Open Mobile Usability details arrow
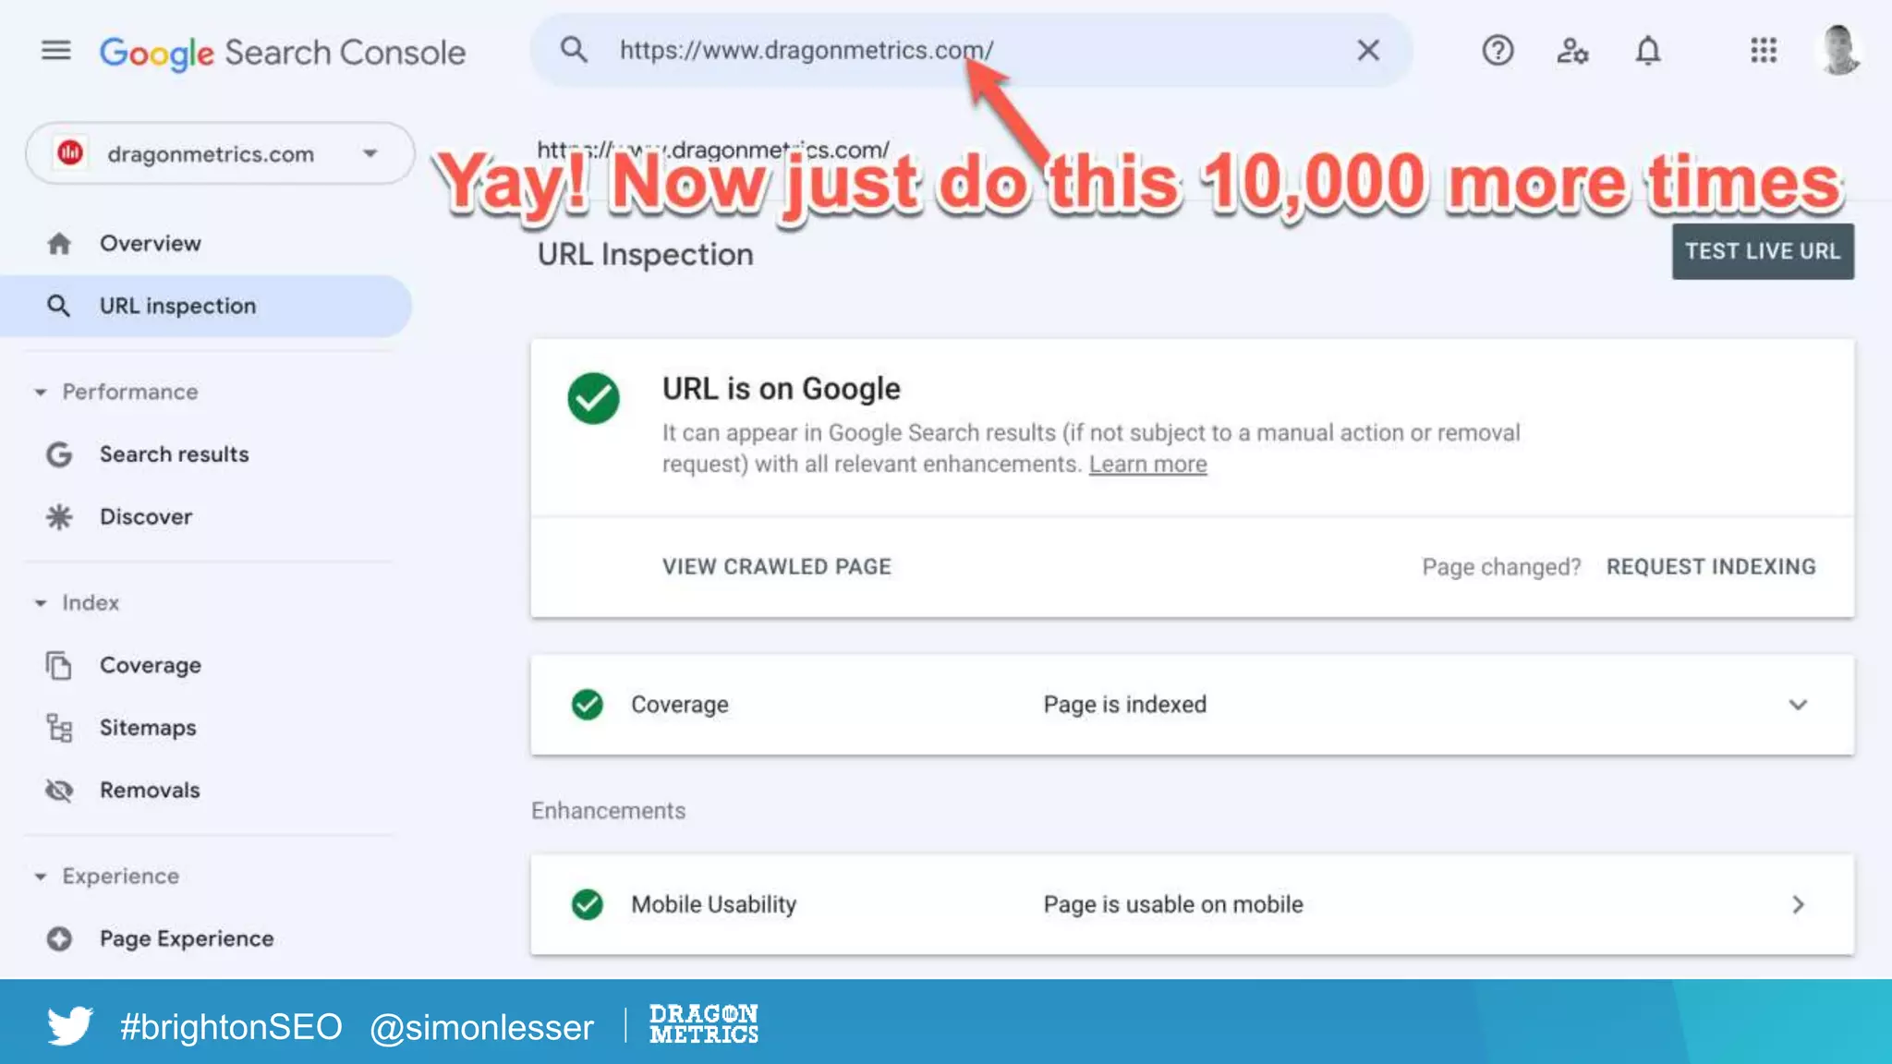The width and height of the screenshot is (1892, 1064). tap(1798, 904)
